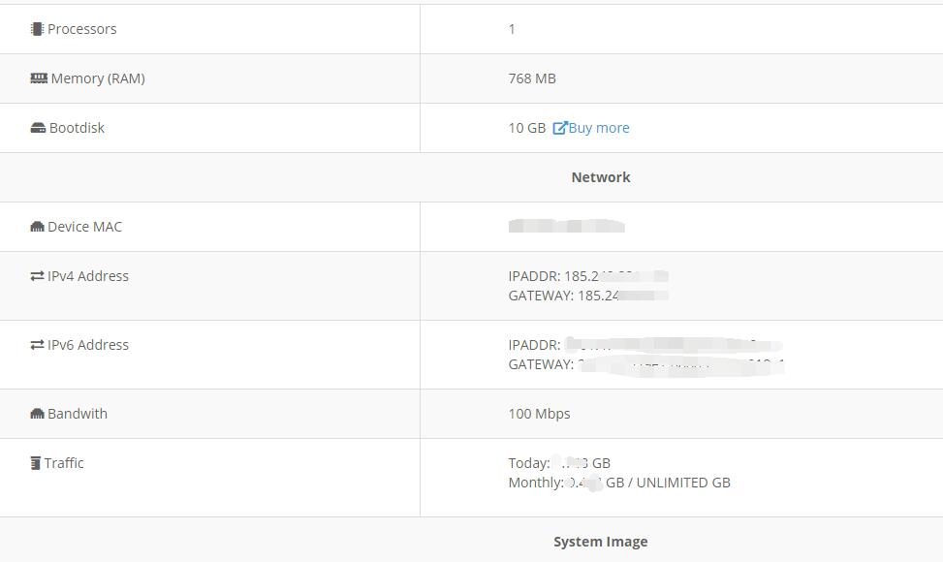The height and width of the screenshot is (562, 943).
Task: Click the Device MAC ethernet icon
Action: (37, 227)
